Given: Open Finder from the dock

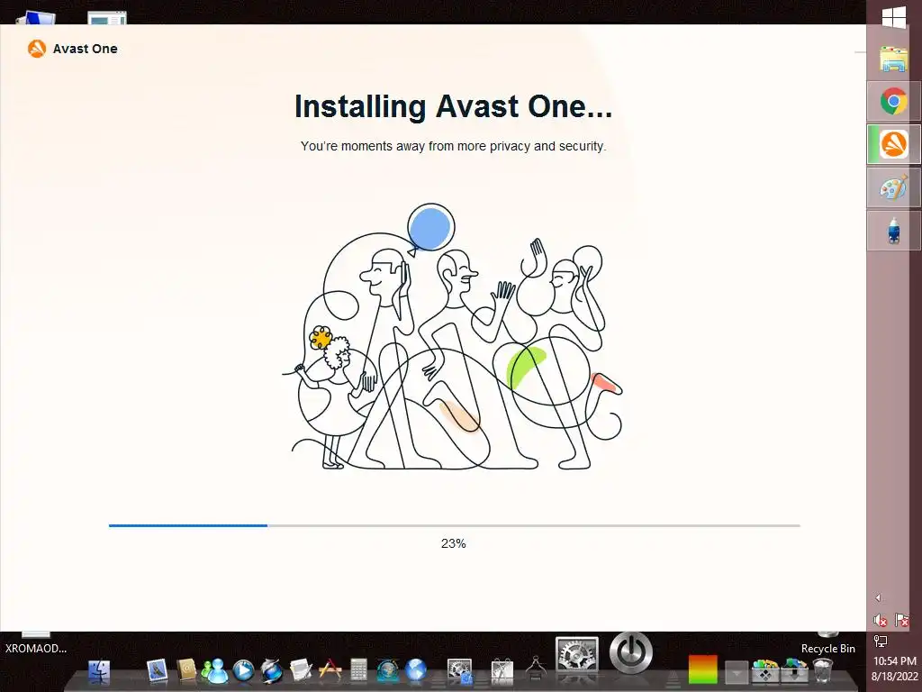Looking at the screenshot, I should 99,670.
